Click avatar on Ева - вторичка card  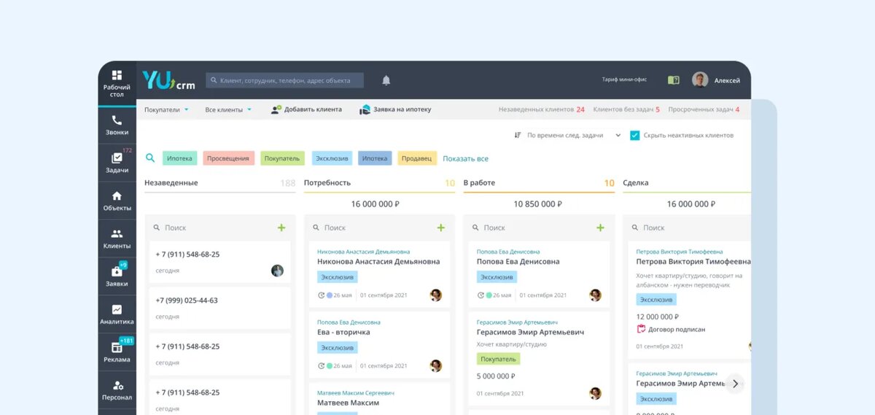coord(436,365)
